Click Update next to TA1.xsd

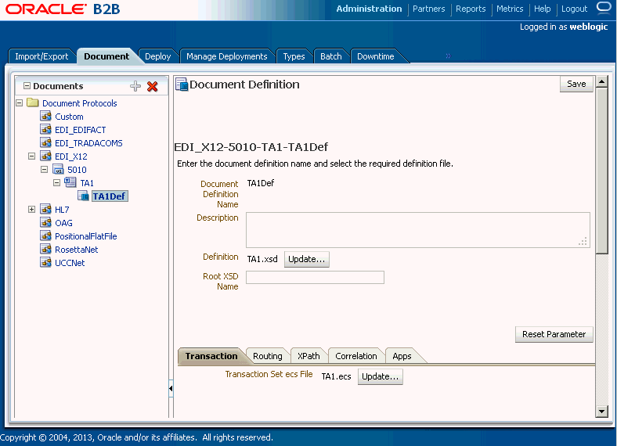[306, 259]
